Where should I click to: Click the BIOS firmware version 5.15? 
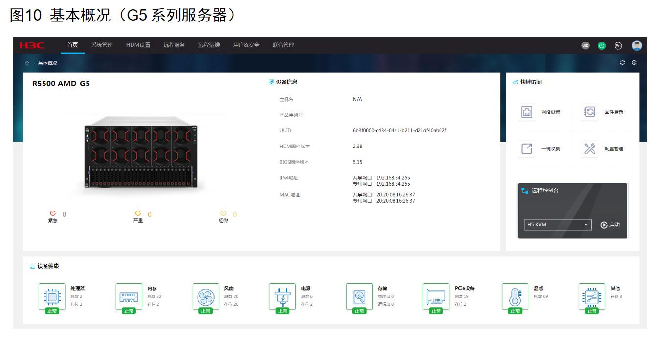click(357, 162)
